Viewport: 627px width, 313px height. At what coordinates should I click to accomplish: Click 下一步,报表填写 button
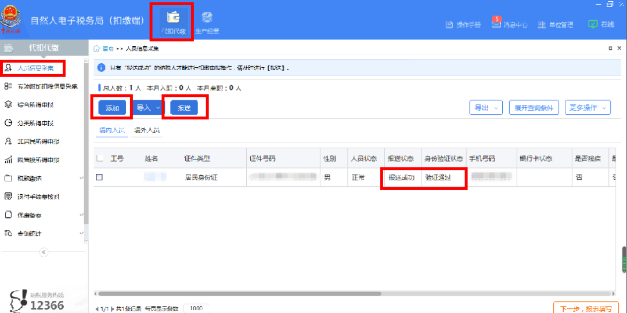(x=588, y=308)
